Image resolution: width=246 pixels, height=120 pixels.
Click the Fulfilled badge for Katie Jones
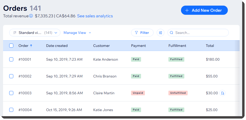(176, 110)
